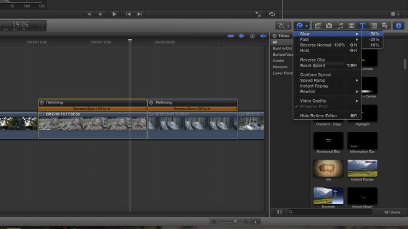Open the Photos browser camera icon
The image size is (408, 229).
(329, 25)
